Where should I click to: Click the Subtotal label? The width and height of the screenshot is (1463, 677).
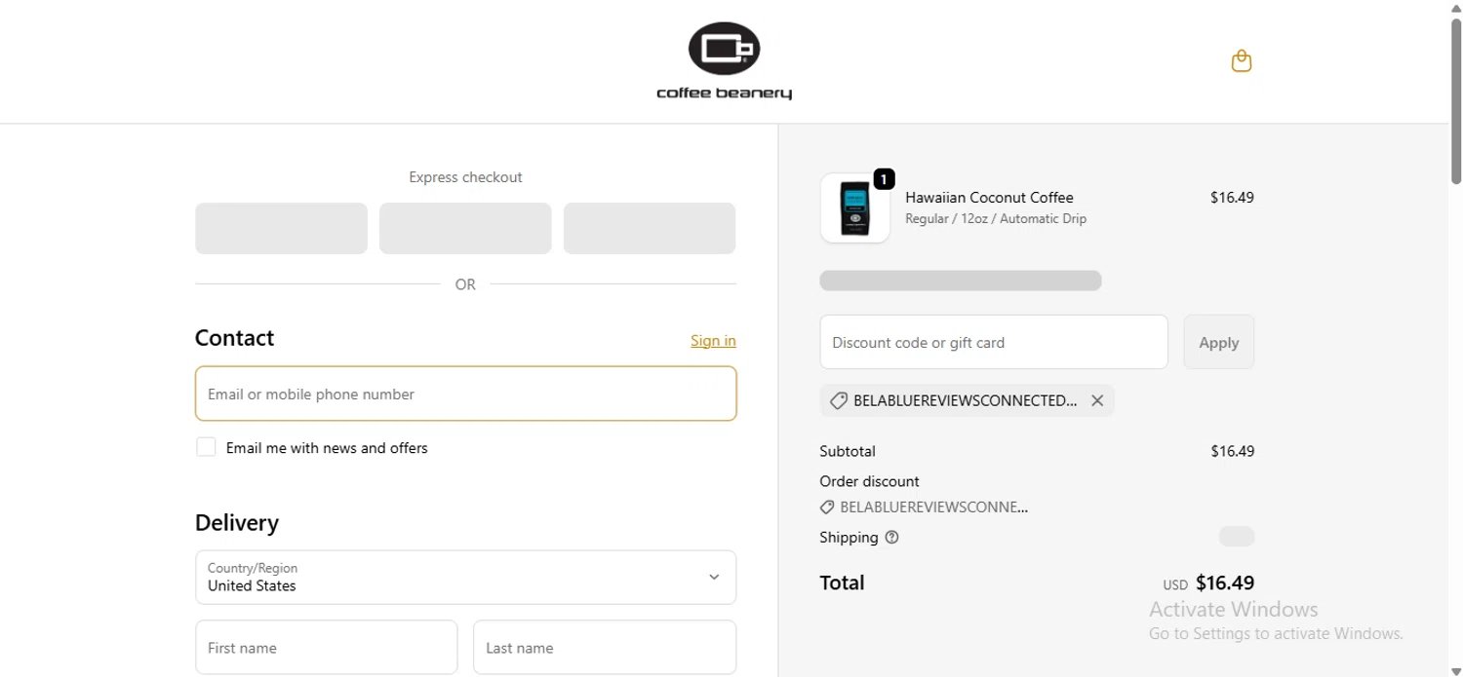[848, 451]
